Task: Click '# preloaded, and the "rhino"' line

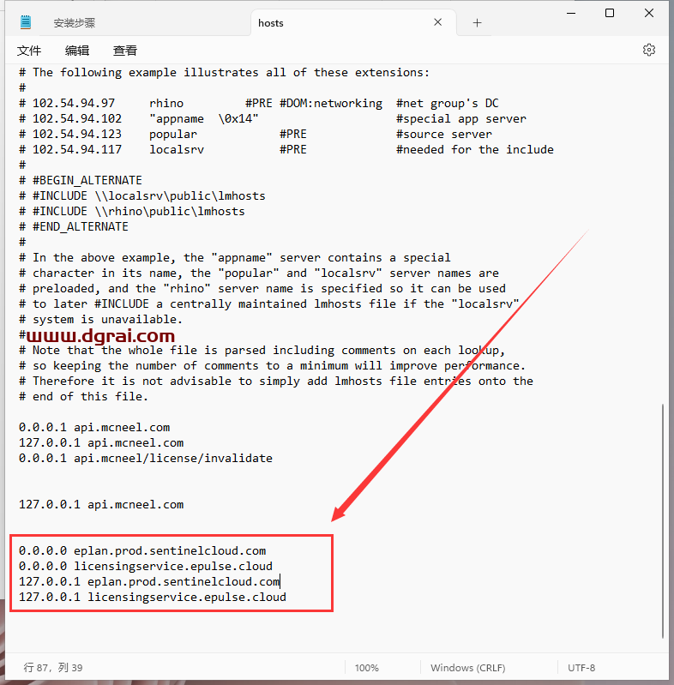Action: point(262,289)
